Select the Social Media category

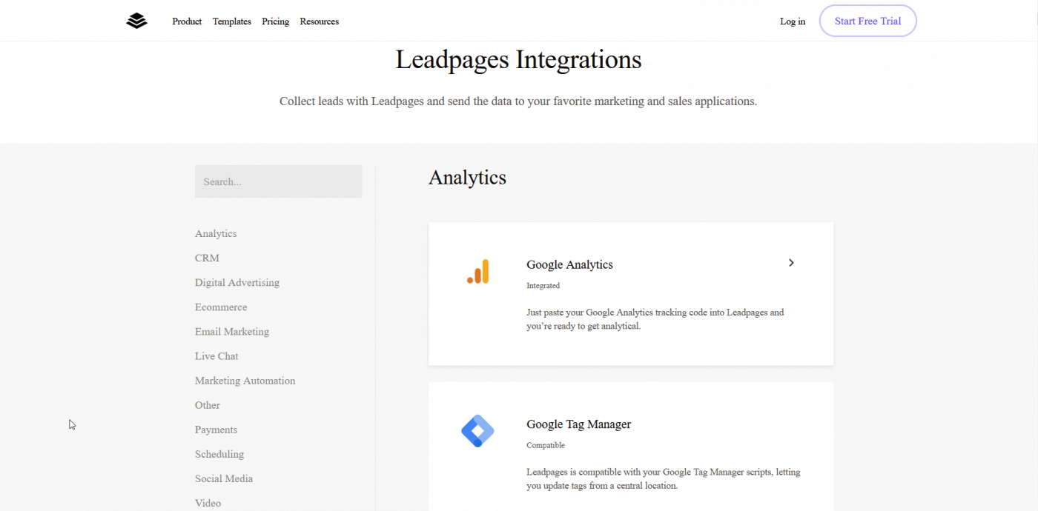(224, 478)
